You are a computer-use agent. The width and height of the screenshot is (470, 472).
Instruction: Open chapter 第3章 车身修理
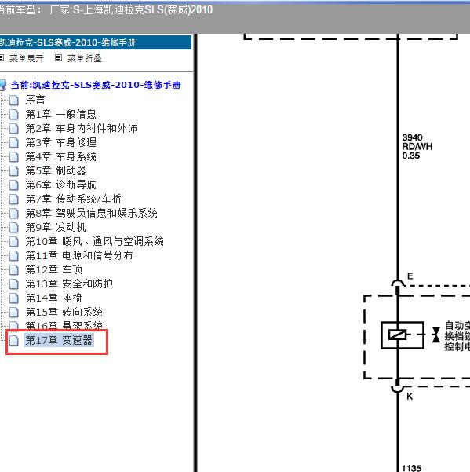click(x=60, y=142)
